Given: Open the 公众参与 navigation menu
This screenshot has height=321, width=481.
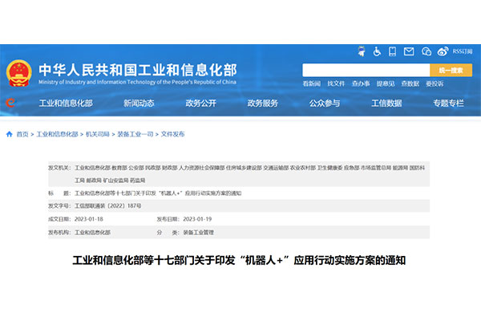Looking at the screenshot, I should click(x=324, y=104).
